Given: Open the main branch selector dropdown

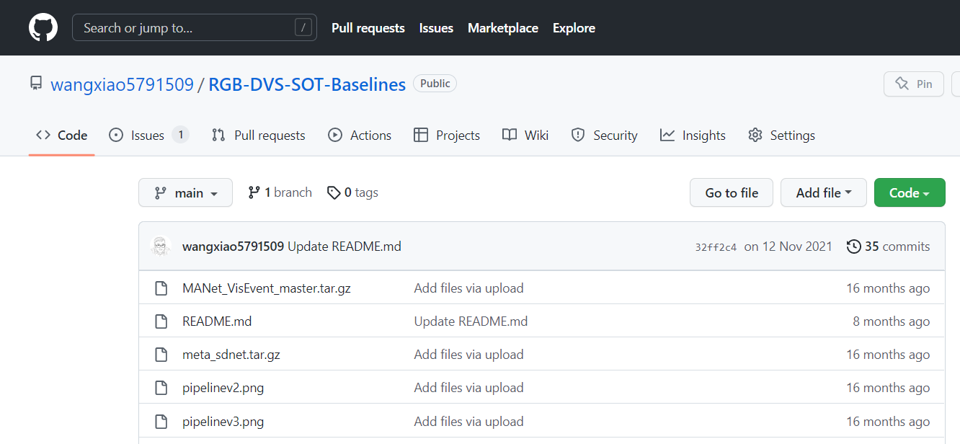Looking at the screenshot, I should [185, 192].
